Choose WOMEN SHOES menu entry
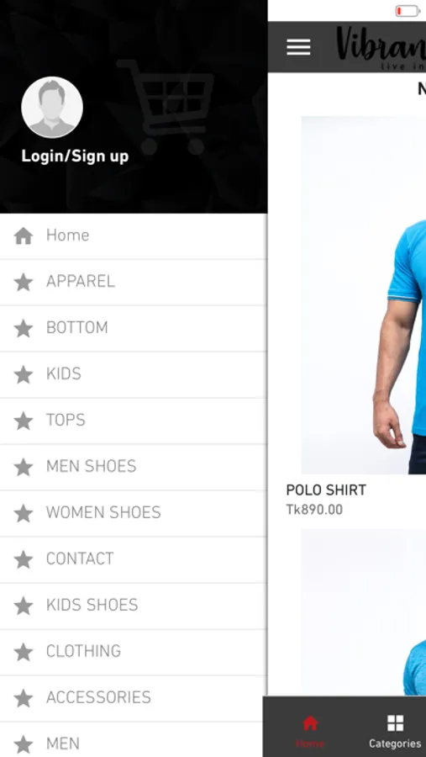426x757 pixels. click(x=133, y=513)
